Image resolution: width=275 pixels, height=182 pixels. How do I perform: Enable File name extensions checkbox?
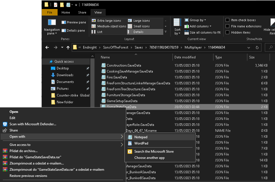228,26
